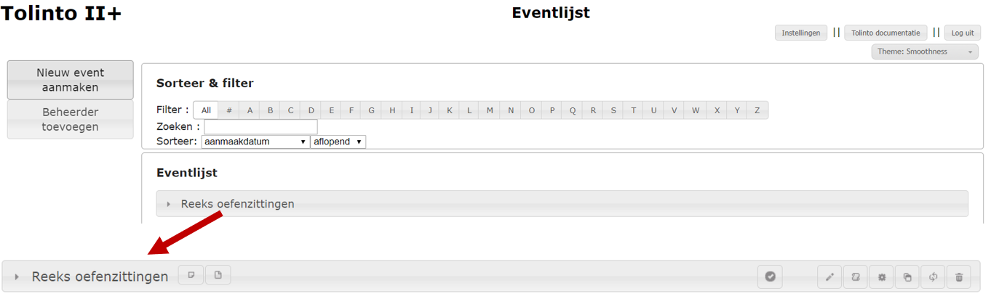The width and height of the screenshot is (991, 299).
Task: Open the gear settings icon in event row
Action: [x=882, y=277]
